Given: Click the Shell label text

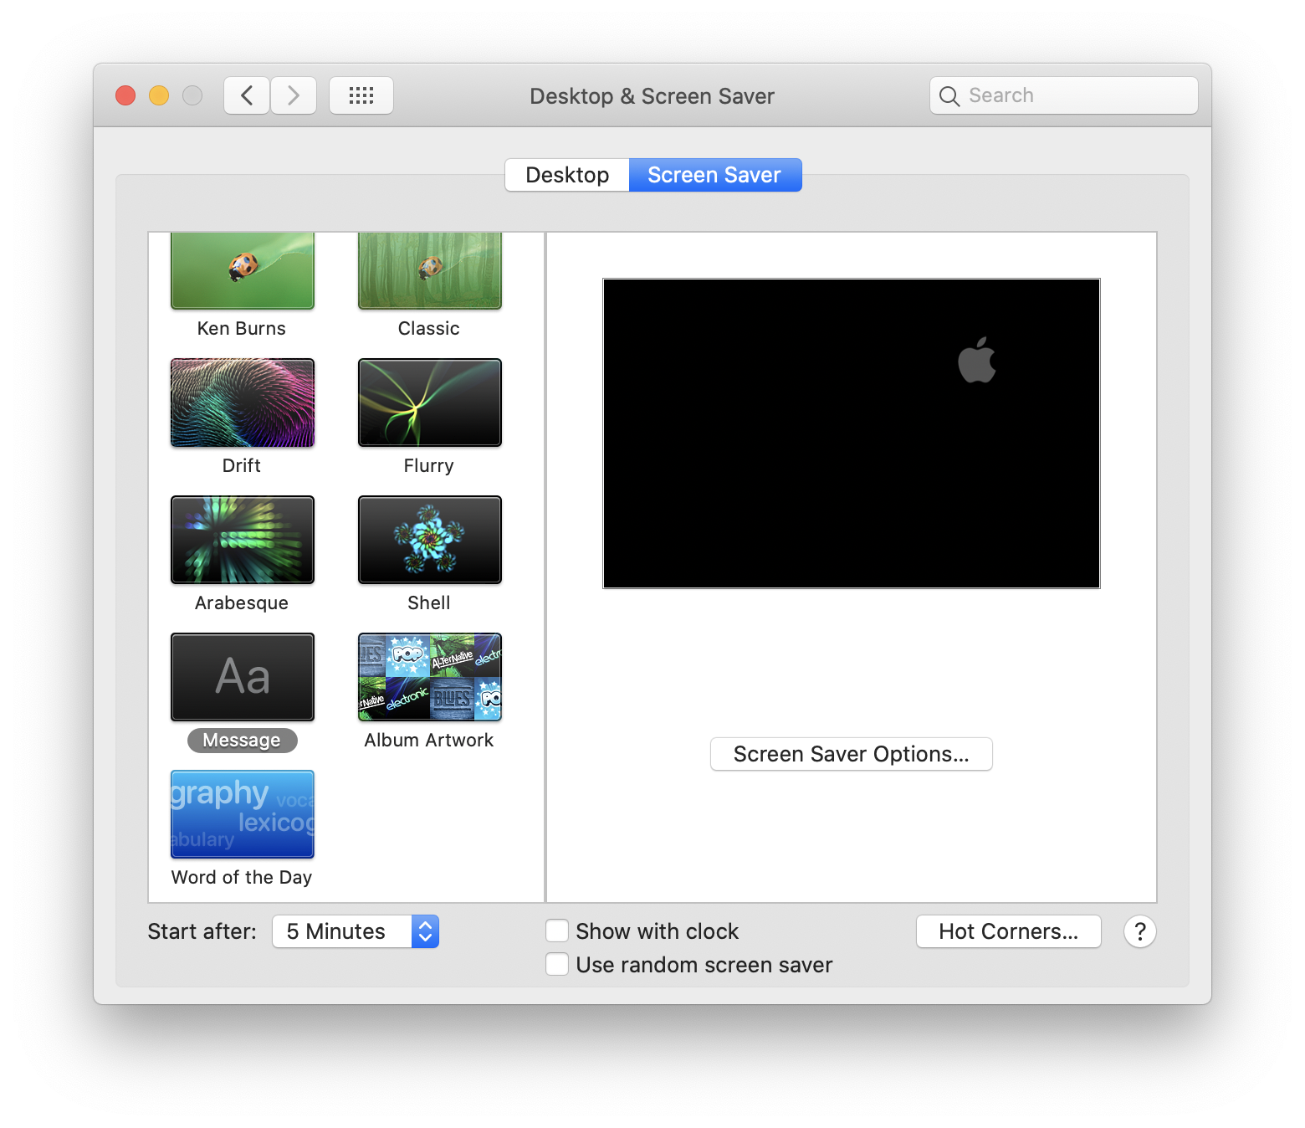Looking at the screenshot, I should (x=429, y=602).
